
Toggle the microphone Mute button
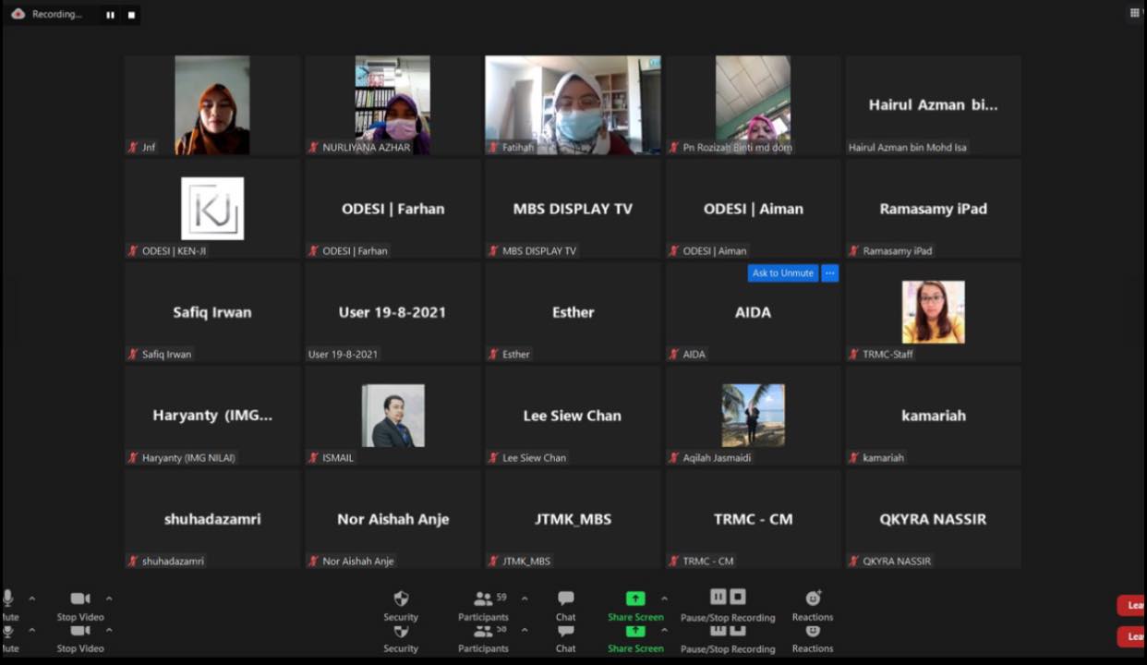coord(9,605)
